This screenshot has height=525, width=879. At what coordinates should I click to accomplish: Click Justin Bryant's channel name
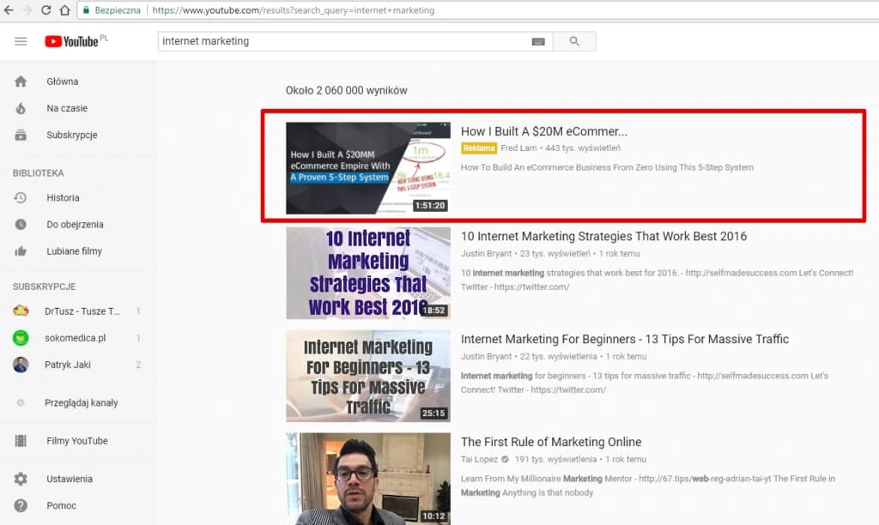point(481,251)
